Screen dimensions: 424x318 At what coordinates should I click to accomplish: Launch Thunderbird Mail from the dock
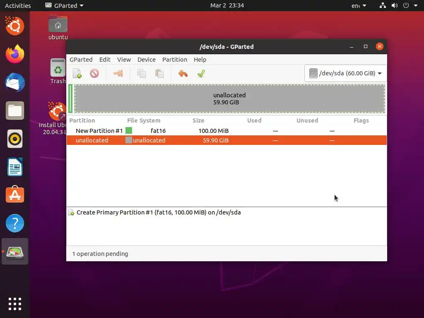coord(15,82)
